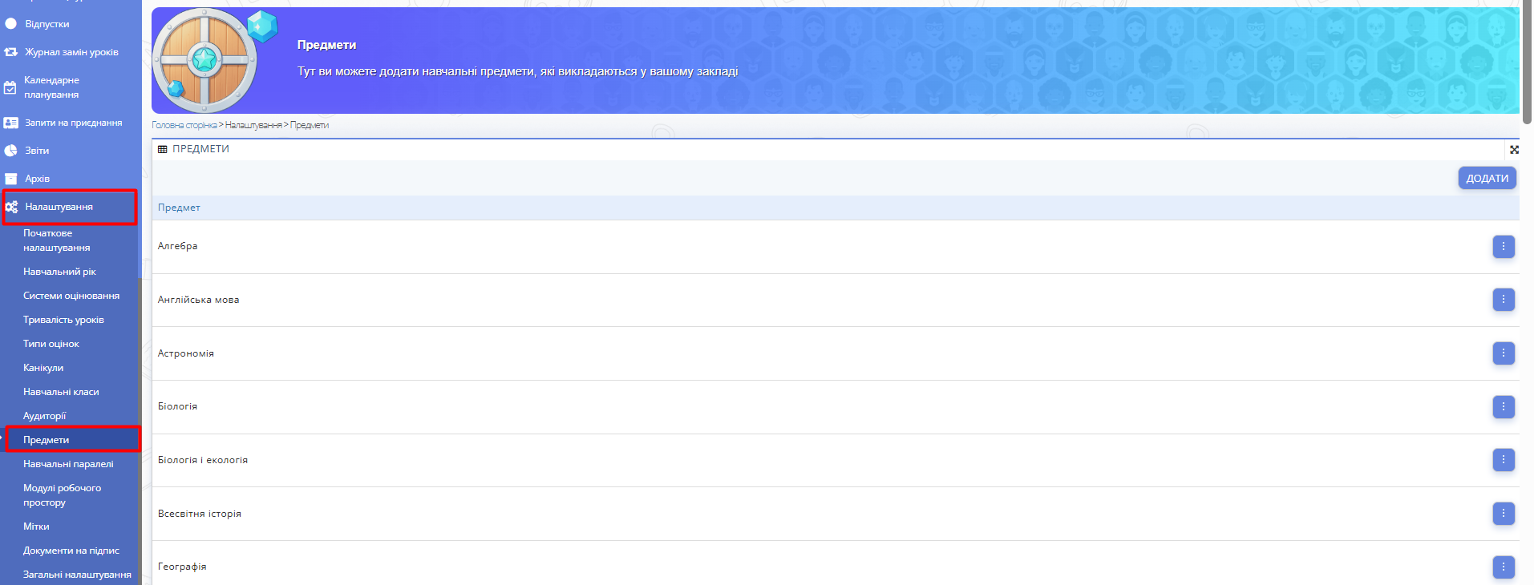Screen dimensions: 1534x585
Task: Select Системи оцінювання in the sidebar
Action: coord(71,296)
